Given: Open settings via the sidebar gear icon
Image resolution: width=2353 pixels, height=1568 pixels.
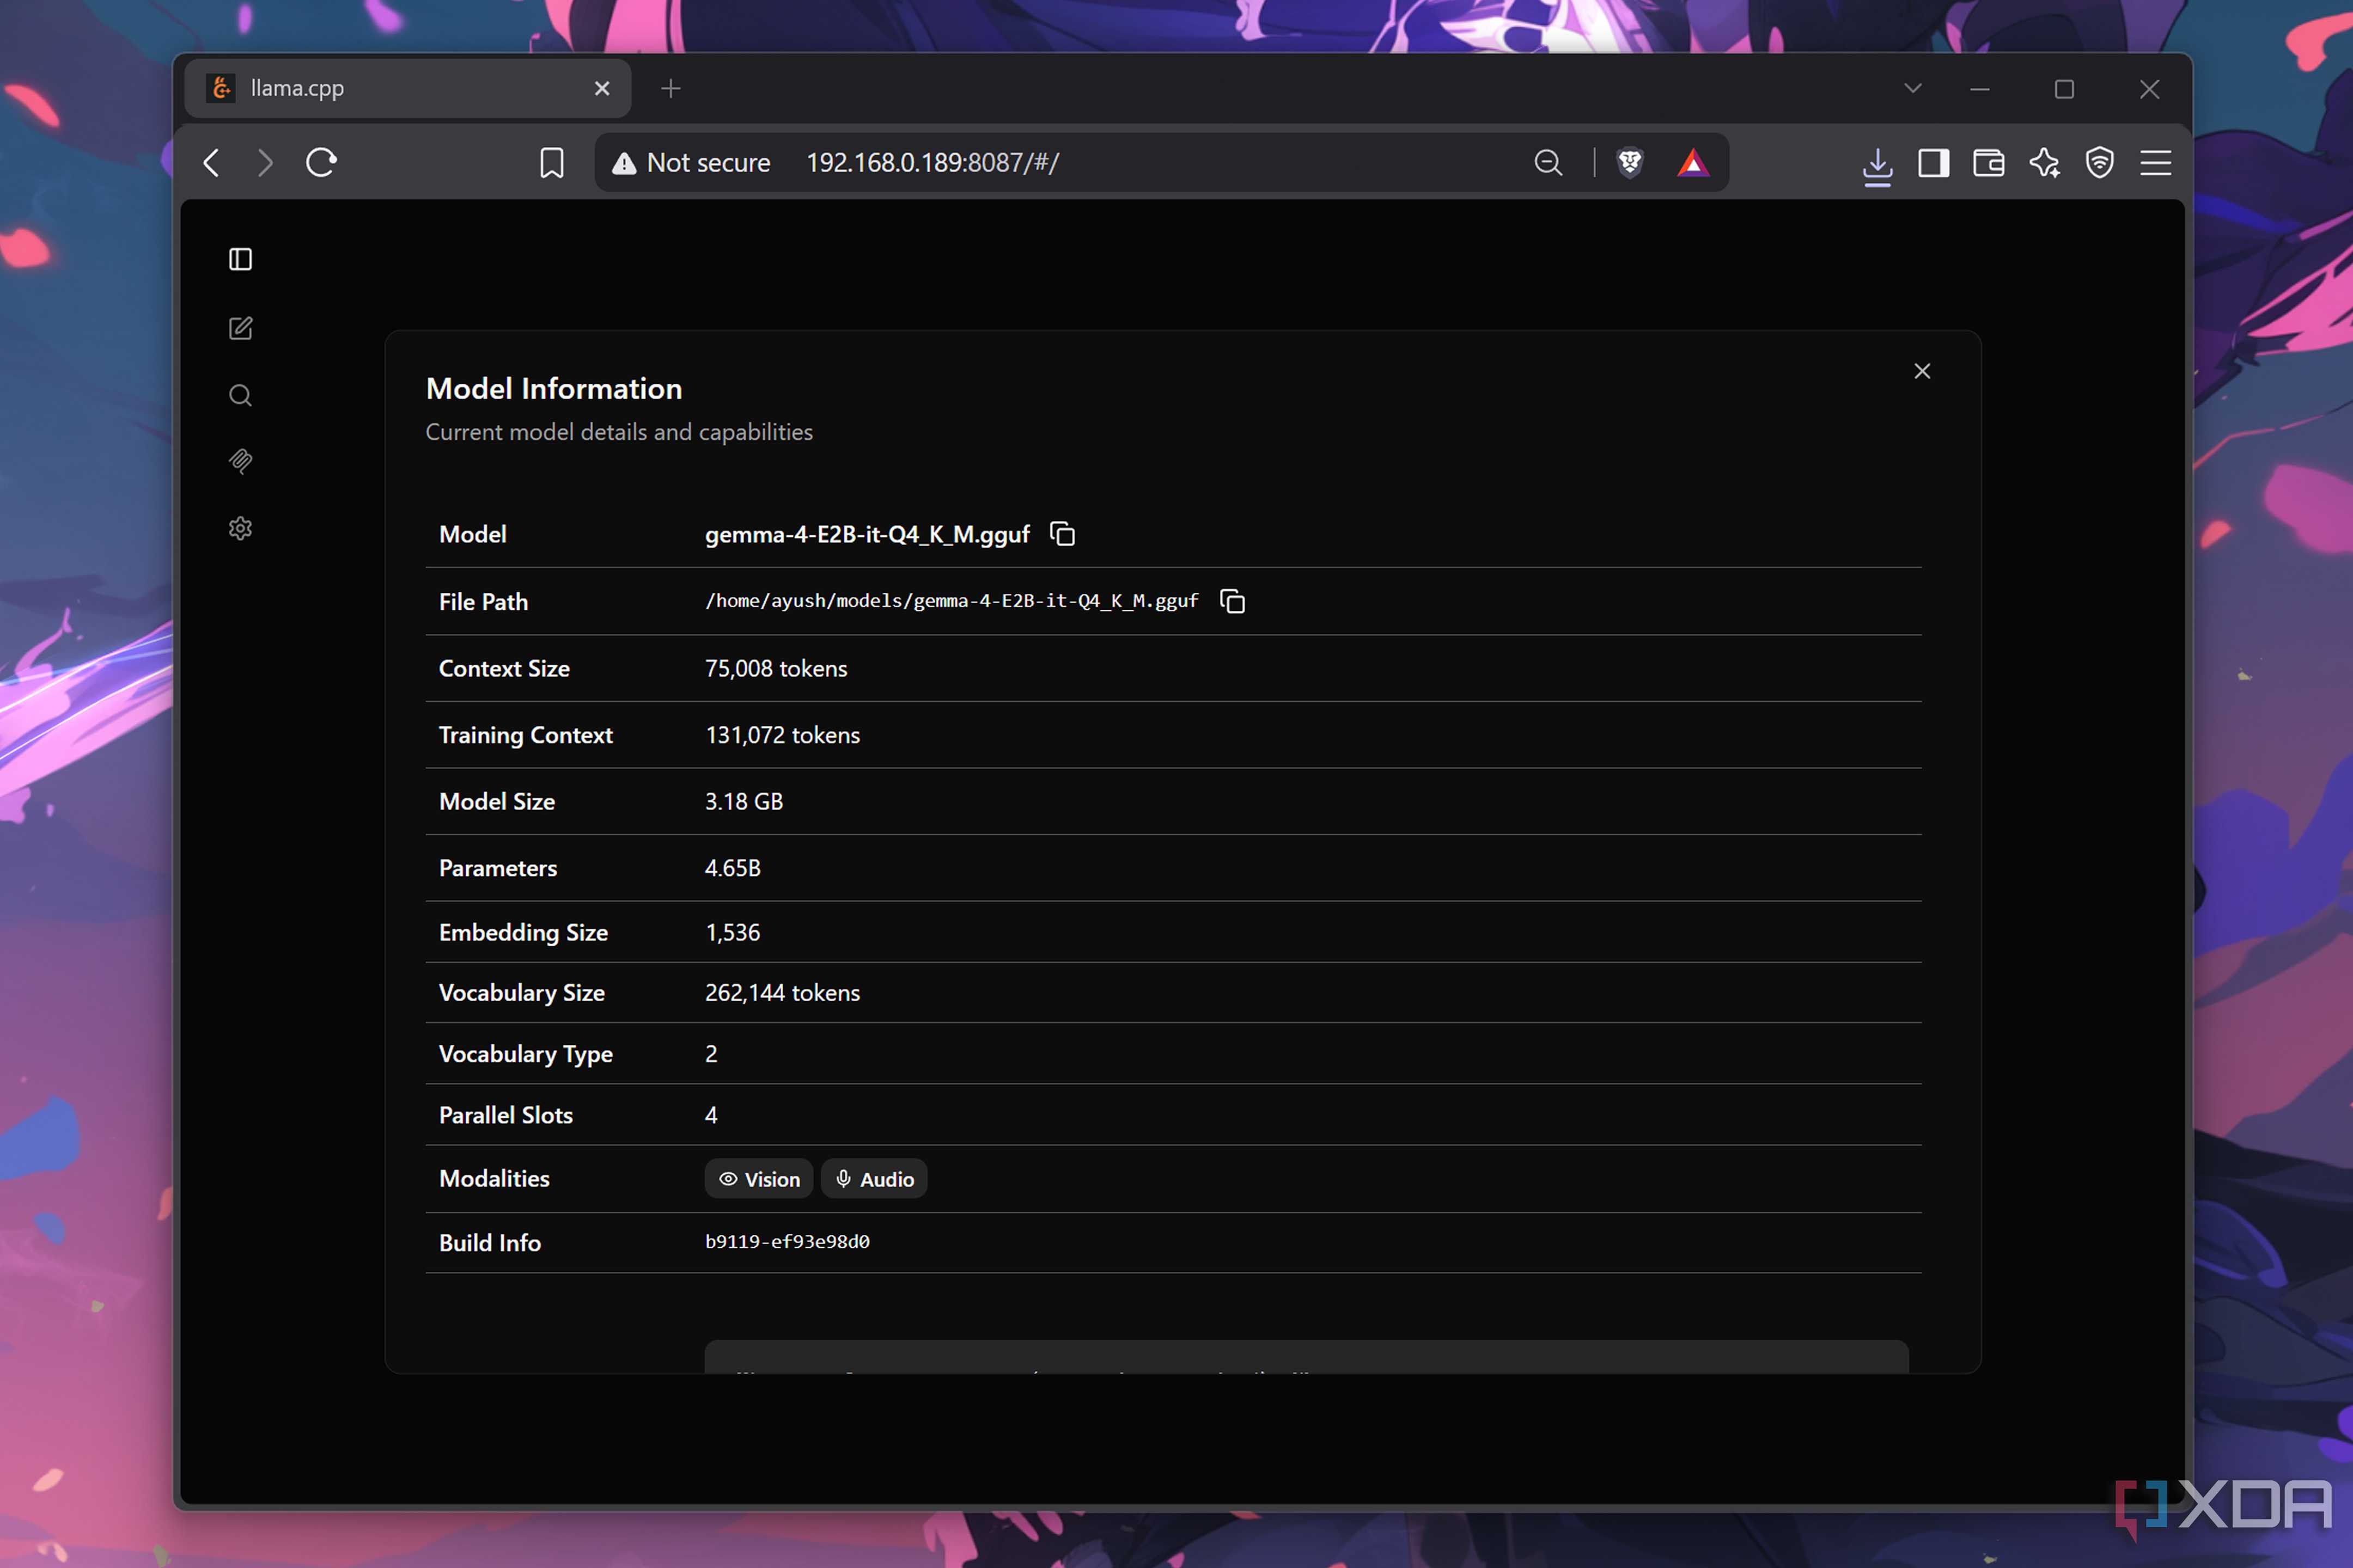Looking at the screenshot, I should [x=240, y=528].
